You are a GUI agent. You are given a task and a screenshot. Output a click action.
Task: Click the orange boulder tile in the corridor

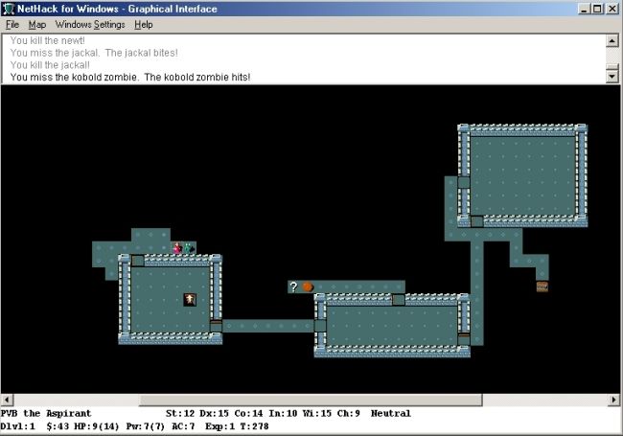[308, 287]
